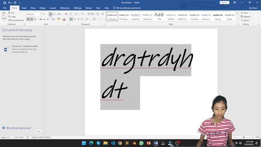Align the paragraph left
The image size is (261, 147).
pyautogui.click(x=71, y=19)
